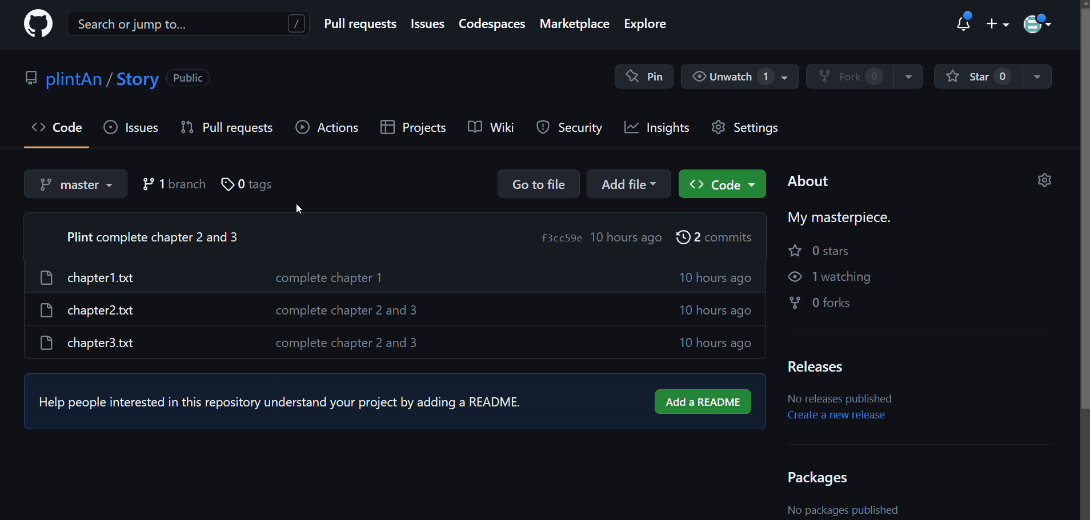Open the Packages heading link
This screenshot has height=520, width=1090.
click(817, 477)
